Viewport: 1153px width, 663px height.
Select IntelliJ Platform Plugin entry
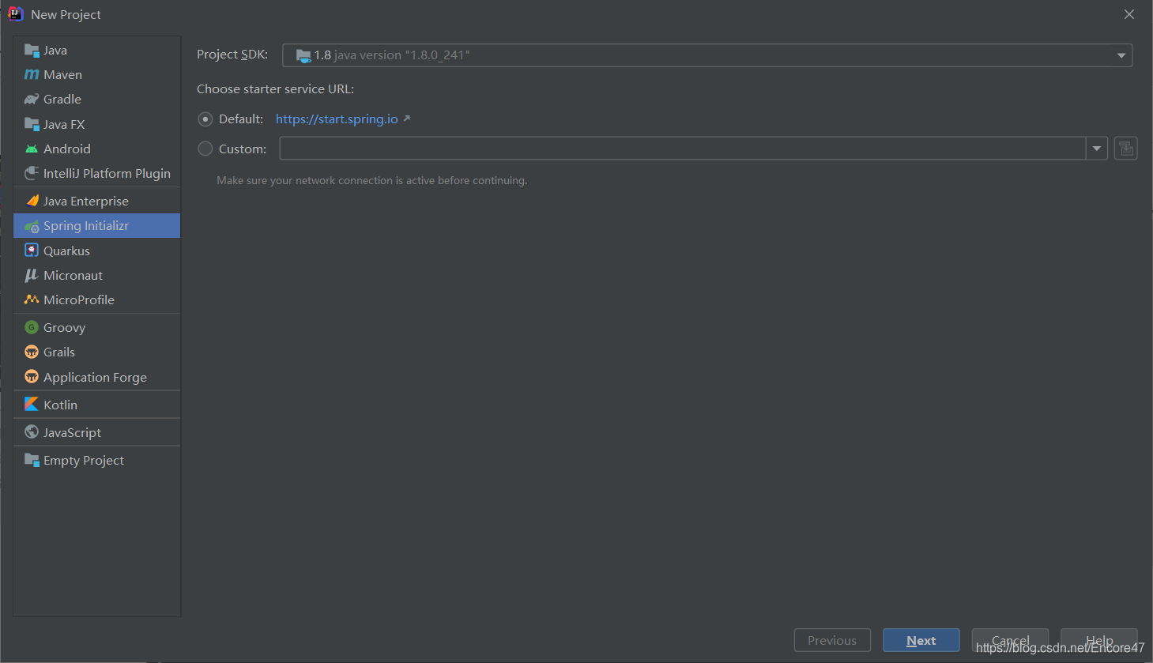pyautogui.click(x=97, y=174)
